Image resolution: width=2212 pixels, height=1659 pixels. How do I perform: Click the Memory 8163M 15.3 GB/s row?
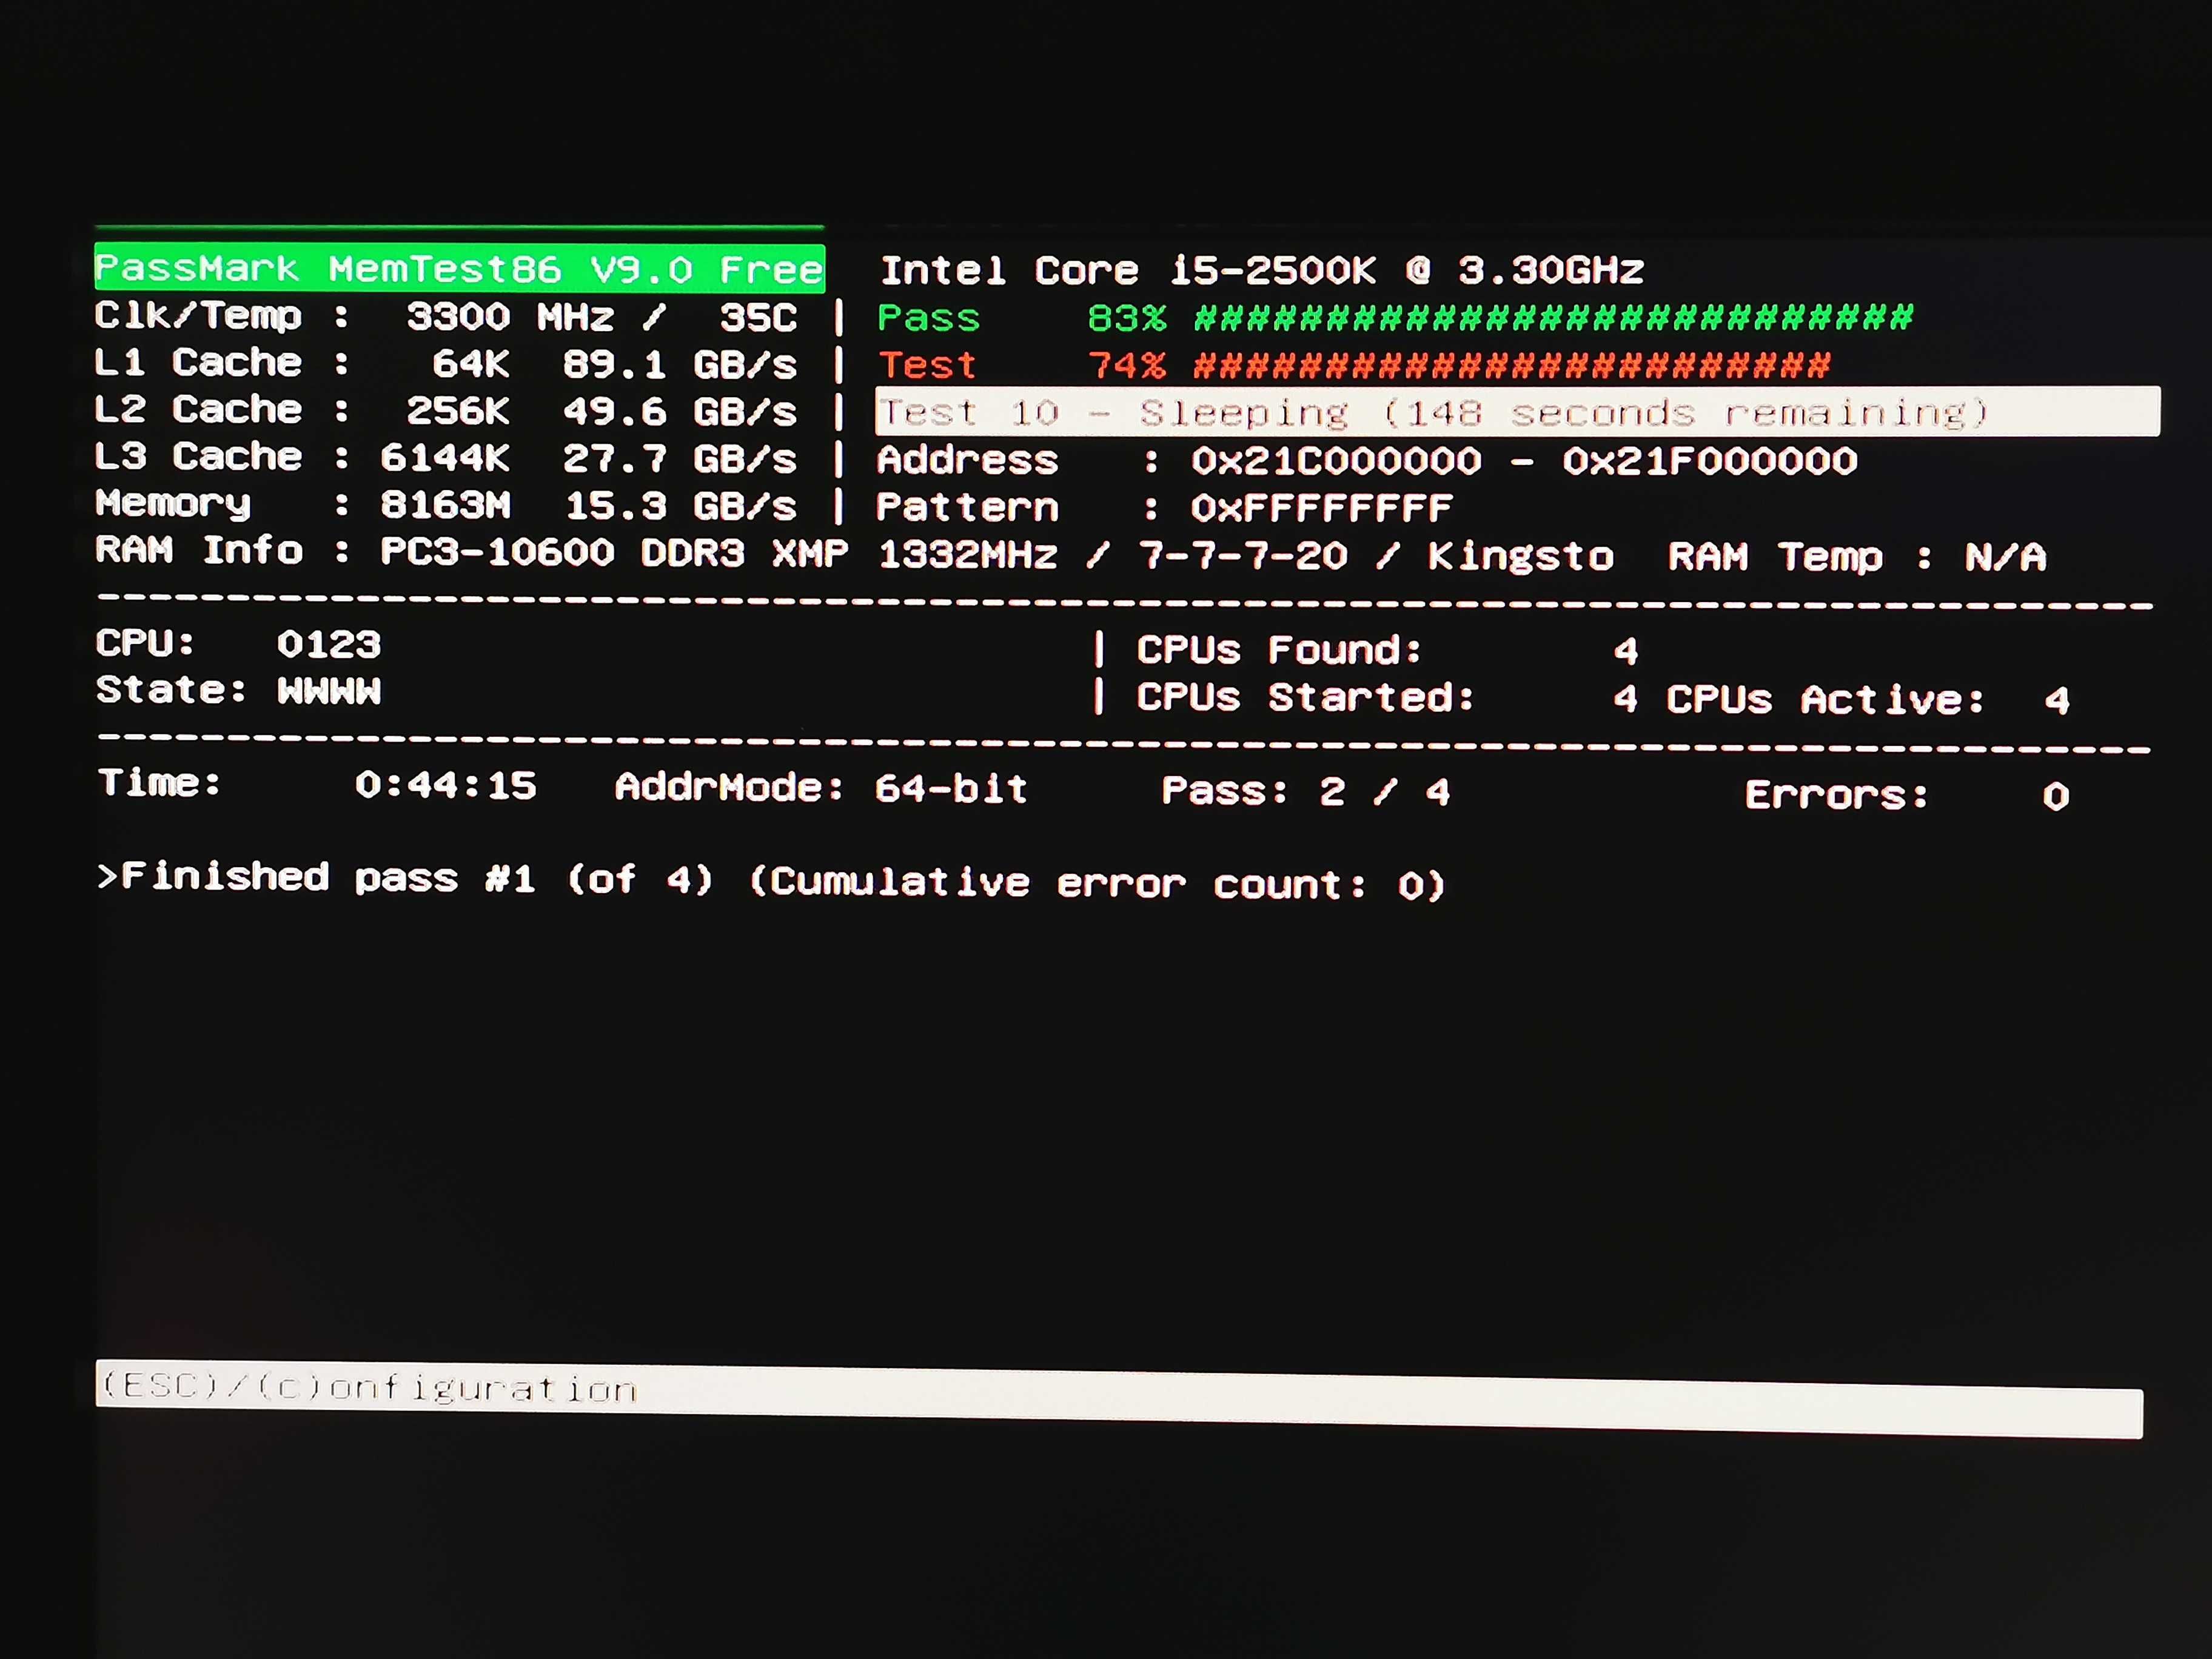coord(446,504)
